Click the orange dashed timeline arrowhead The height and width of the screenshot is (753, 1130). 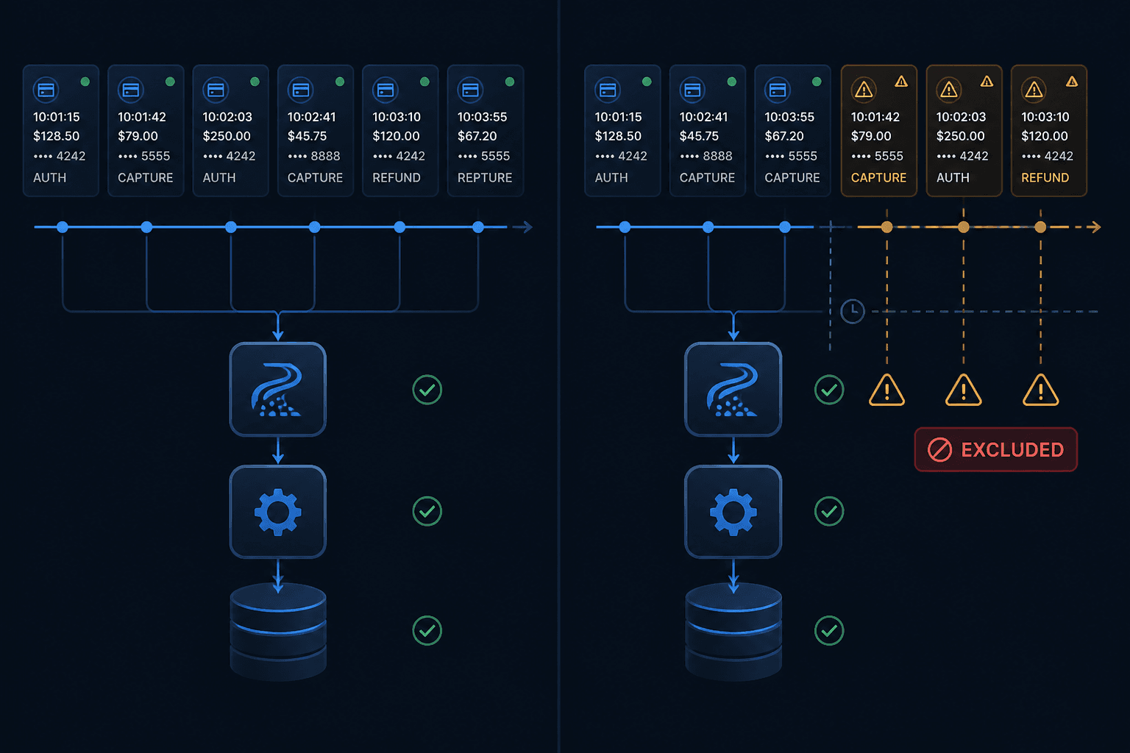pyautogui.click(x=1095, y=227)
